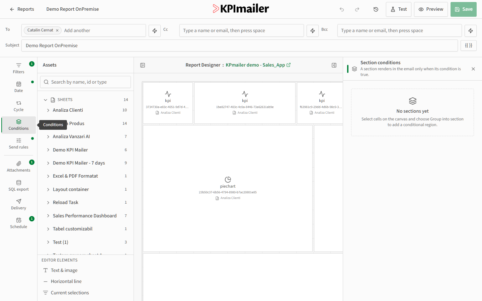Open the report Preview

point(431,9)
